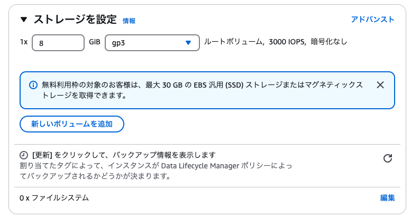Screen dimensions: 411x218
Task: Click the info icon in free tier banner
Action: pos(33,85)
